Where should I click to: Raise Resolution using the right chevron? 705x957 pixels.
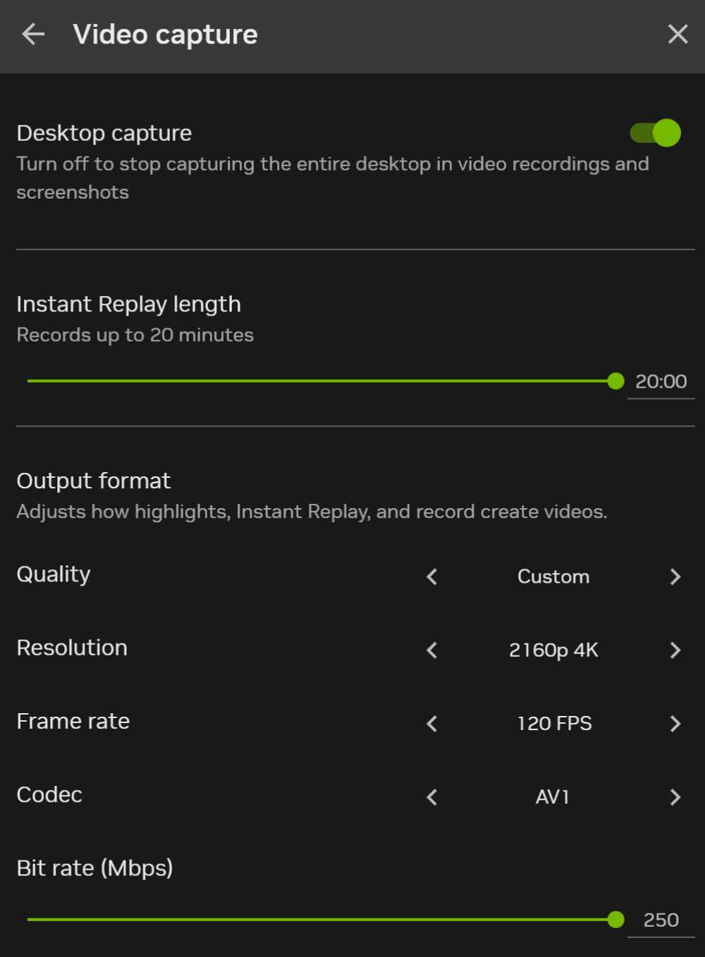pos(675,650)
